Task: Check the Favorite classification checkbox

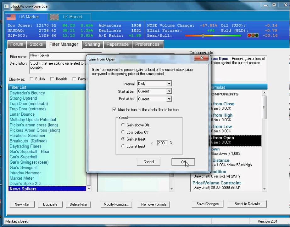Action: click(x=74, y=79)
